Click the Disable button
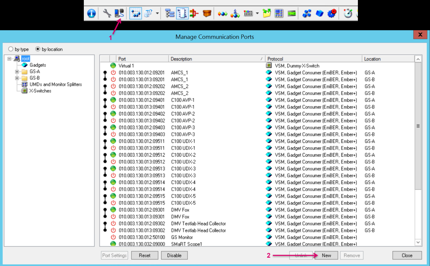Viewport: 430px width, 266px height. tap(174, 255)
